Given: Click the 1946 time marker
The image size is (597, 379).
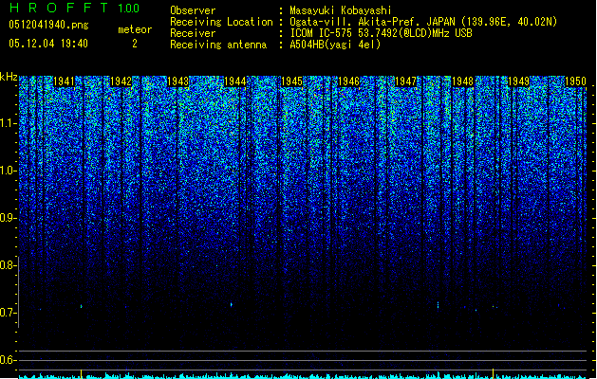Looking at the screenshot, I should [x=348, y=81].
